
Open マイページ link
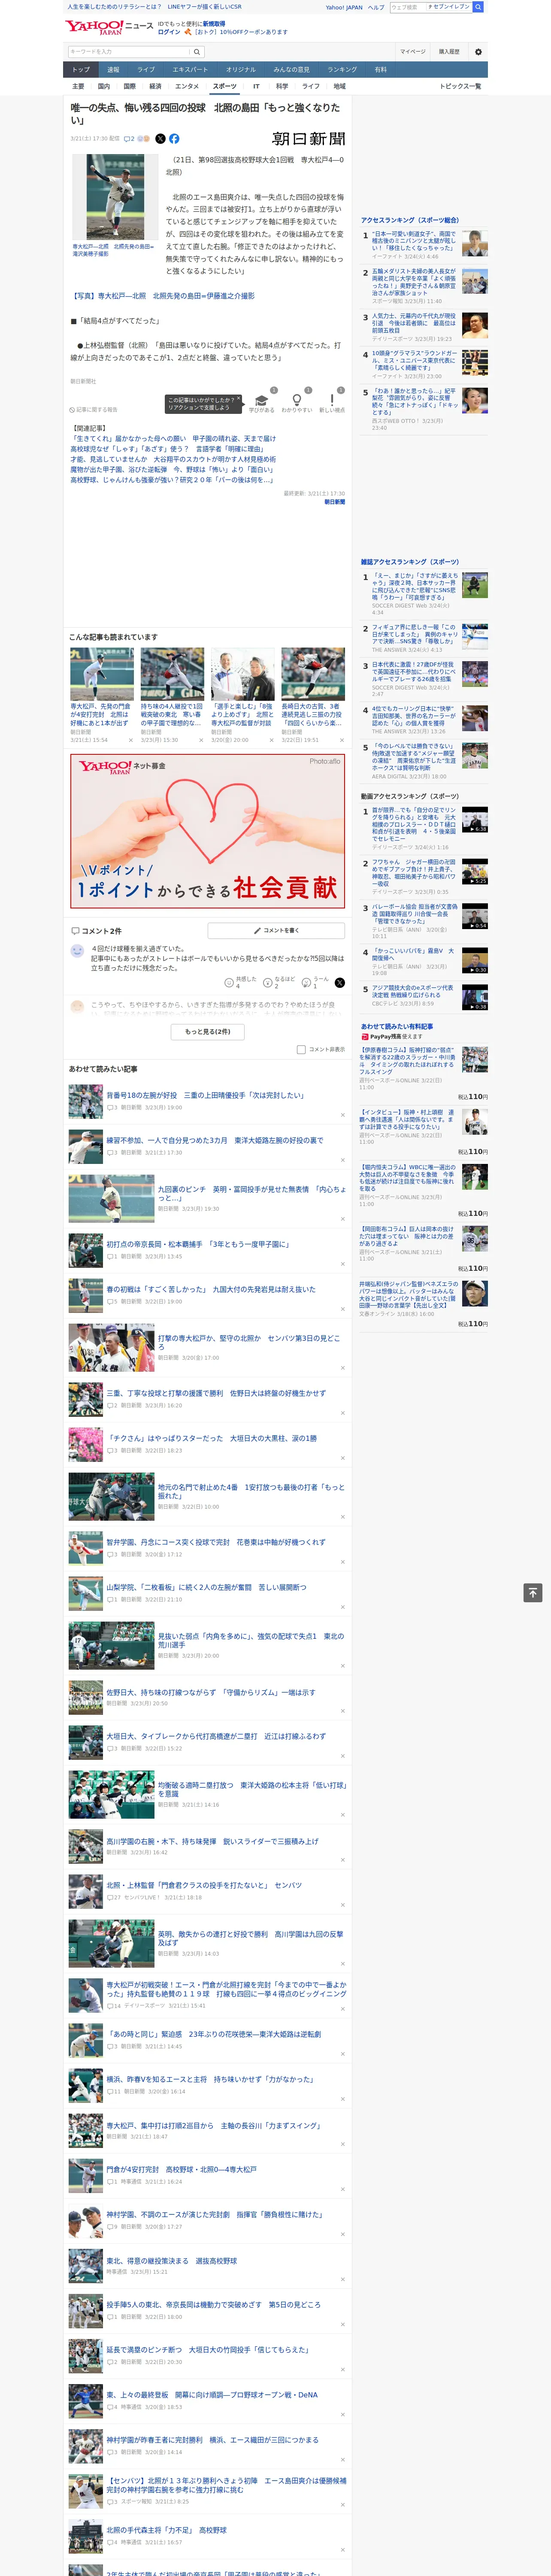pos(413,52)
